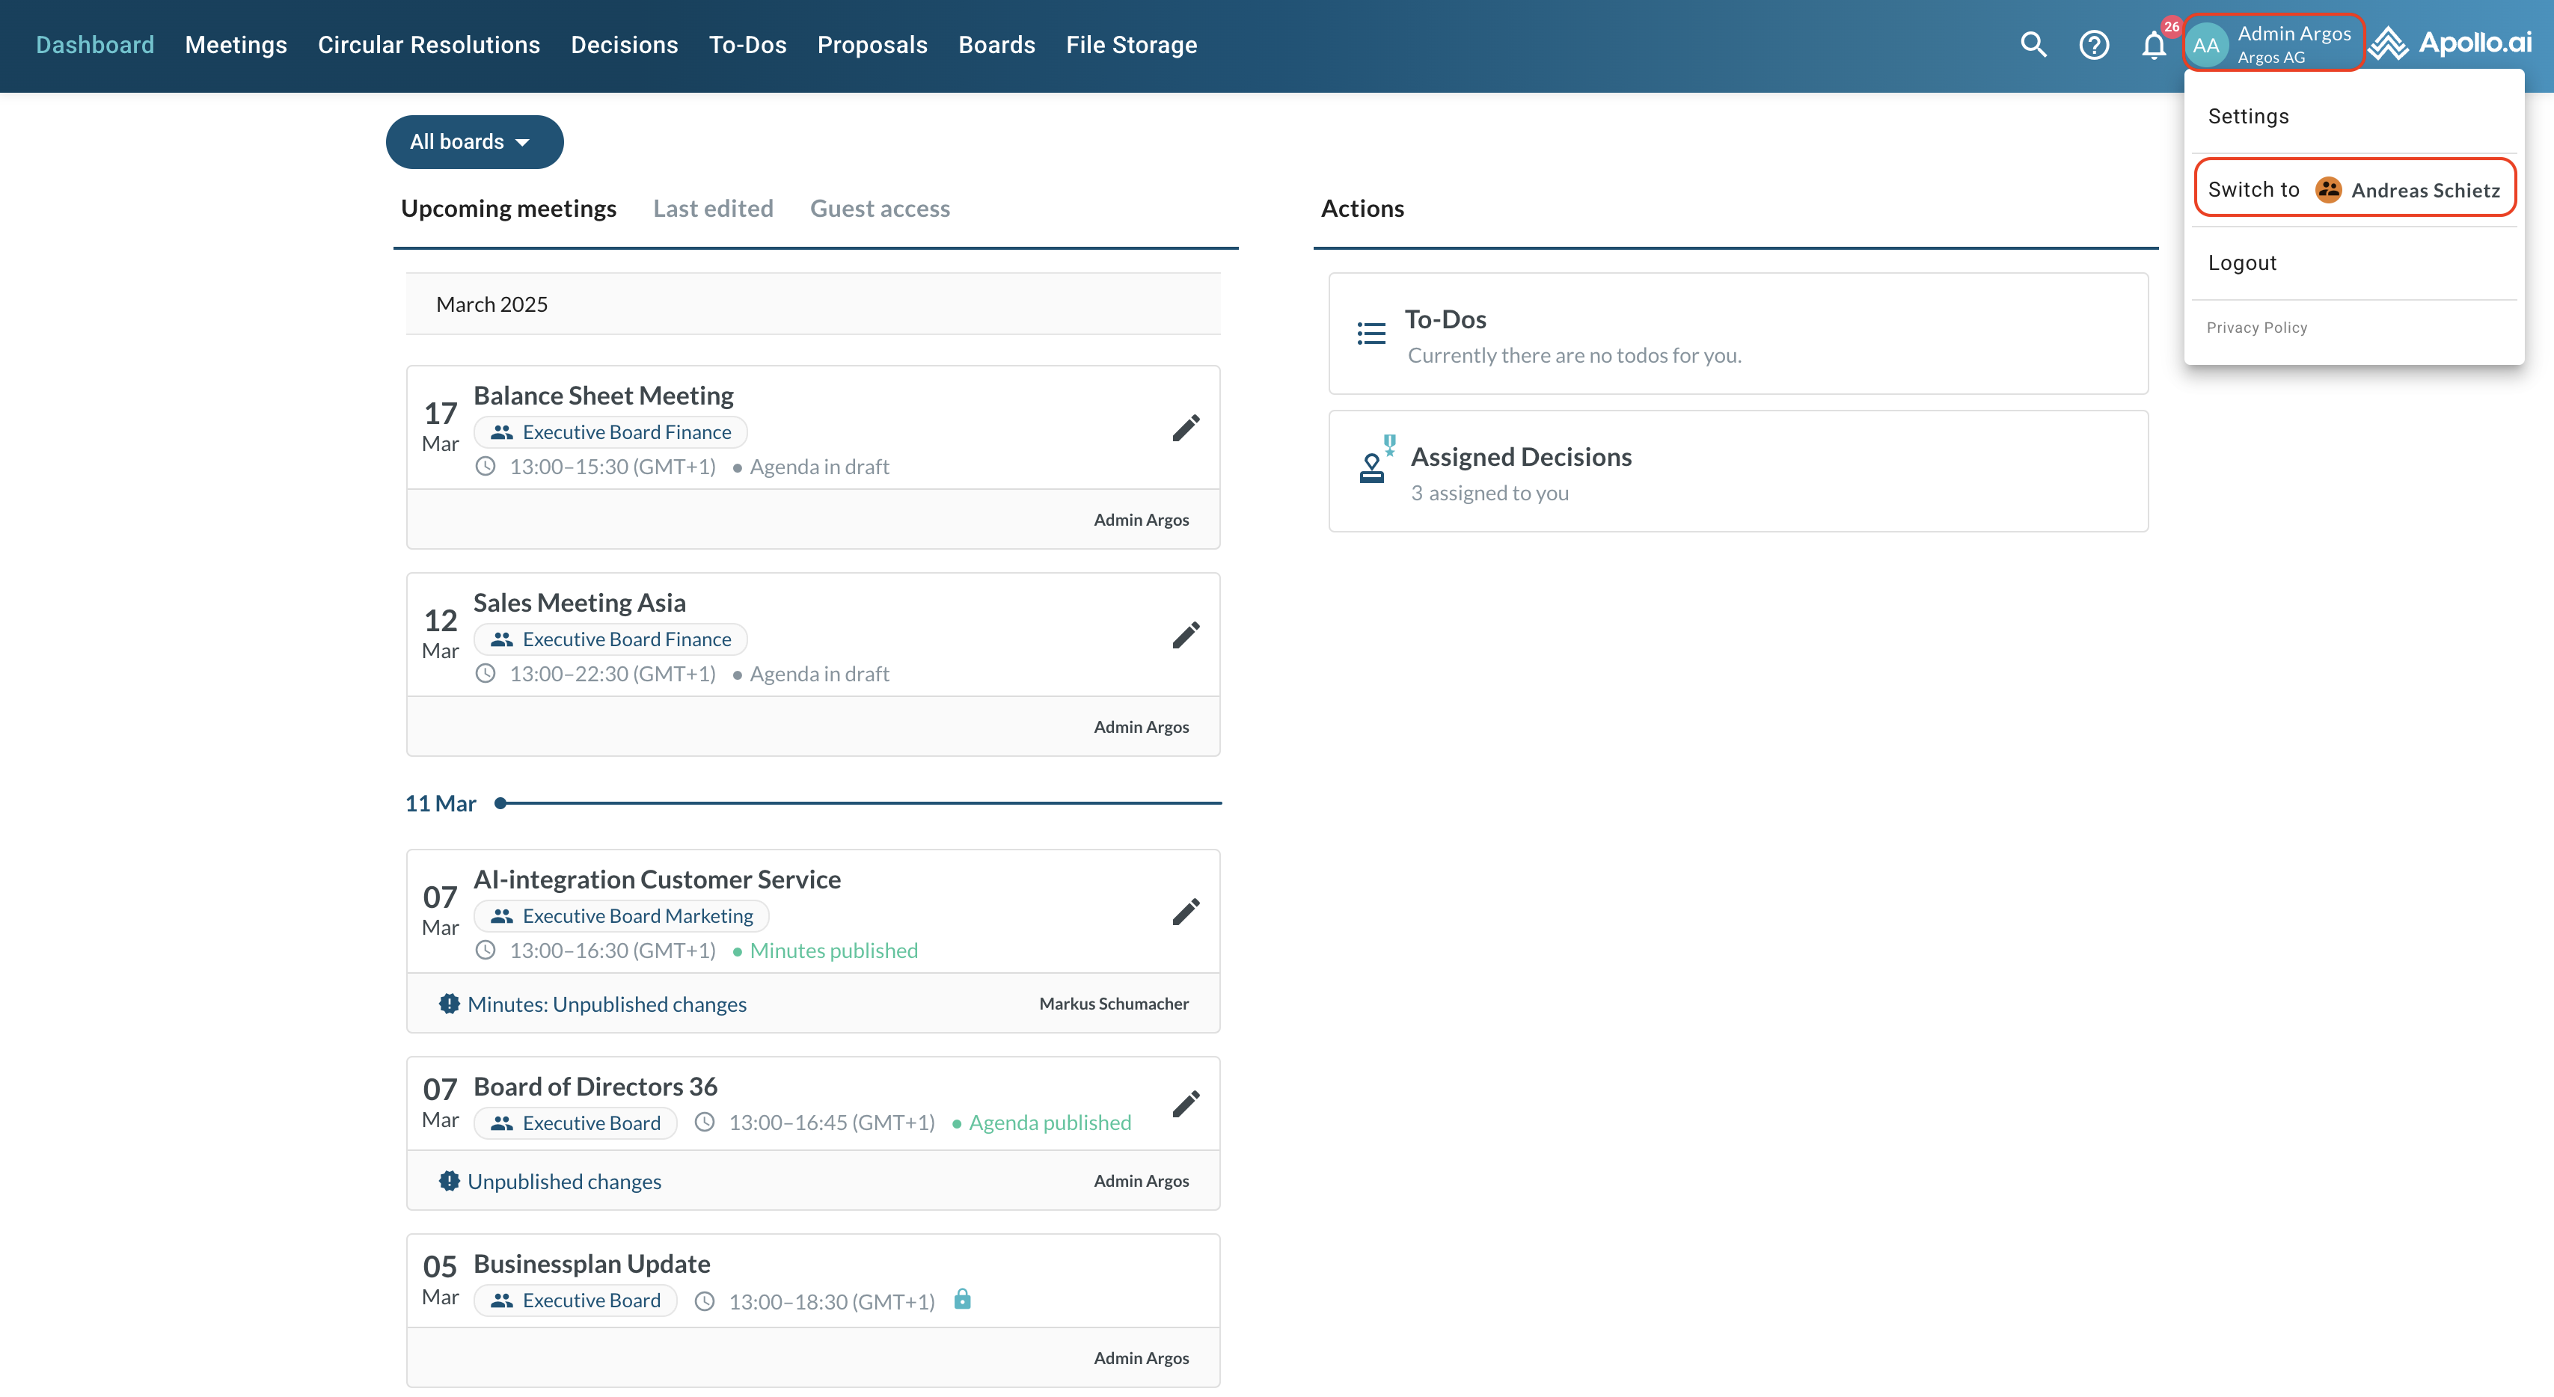Expand the All boards dropdown
This screenshot has width=2554, height=1397.
click(474, 142)
